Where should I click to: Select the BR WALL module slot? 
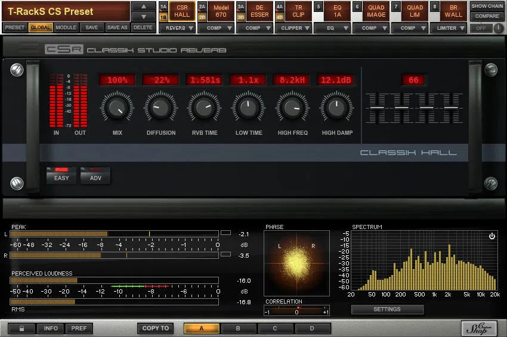click(453, 11)
